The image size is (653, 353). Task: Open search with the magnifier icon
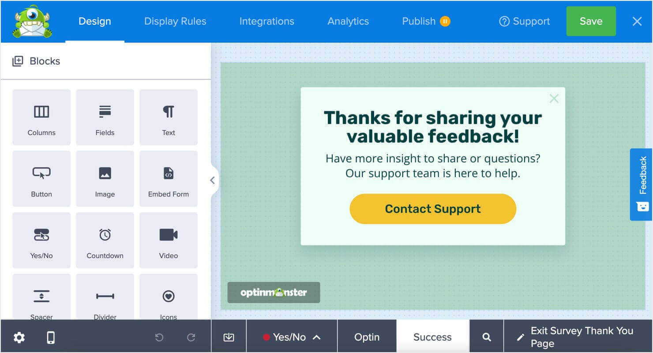[486, 337]
